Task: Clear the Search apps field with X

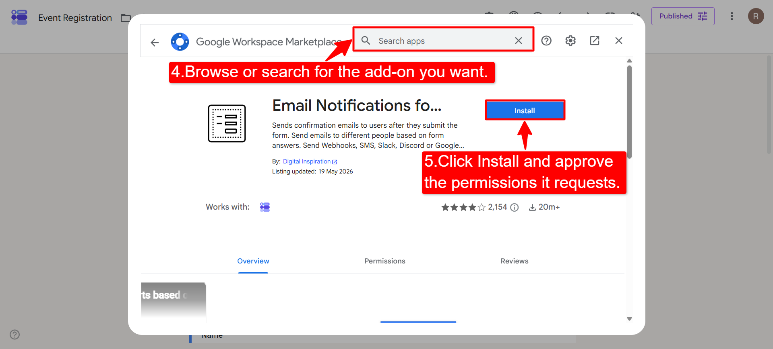Action: [519, 41]
